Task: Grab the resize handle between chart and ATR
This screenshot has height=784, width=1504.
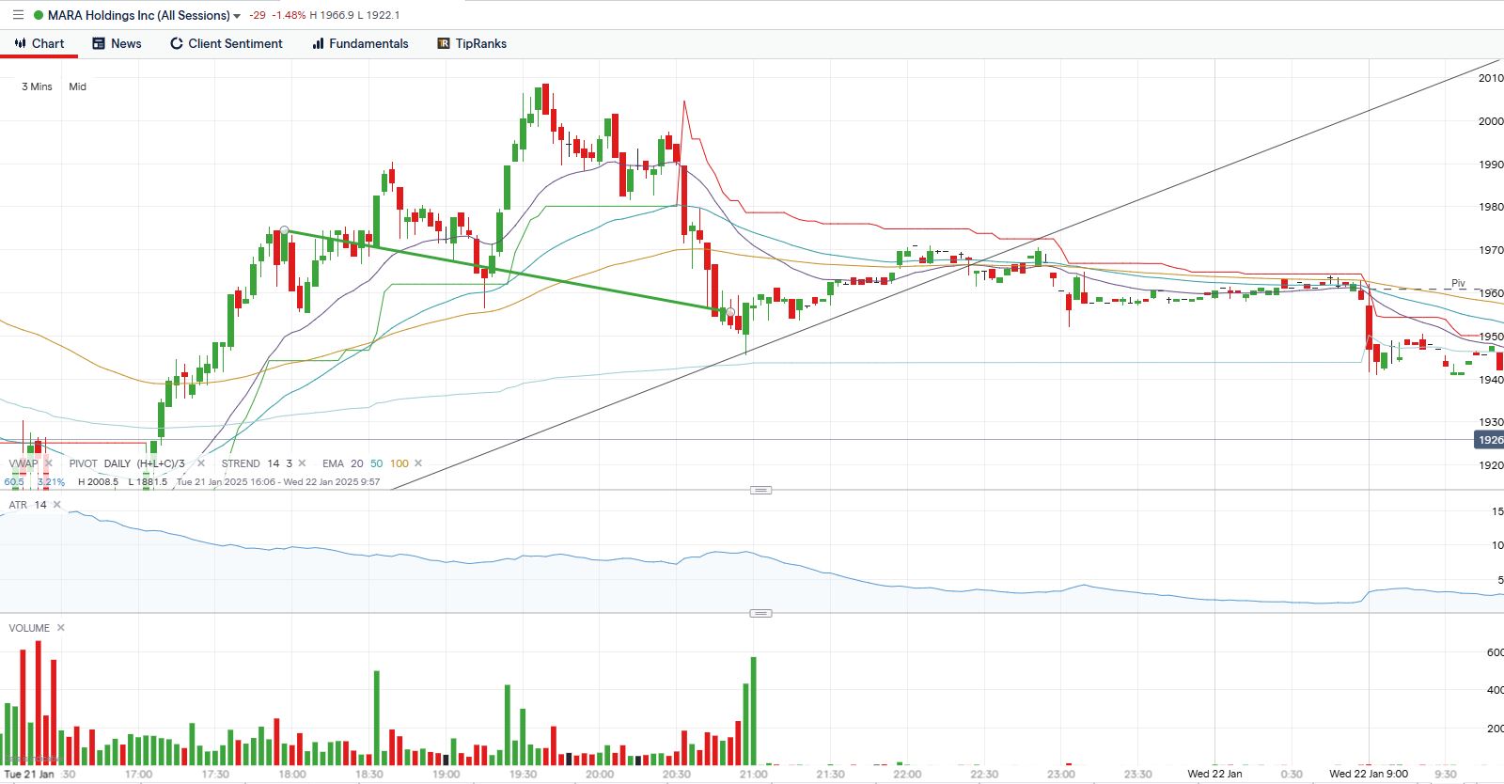Action: [x=760, y=490]
